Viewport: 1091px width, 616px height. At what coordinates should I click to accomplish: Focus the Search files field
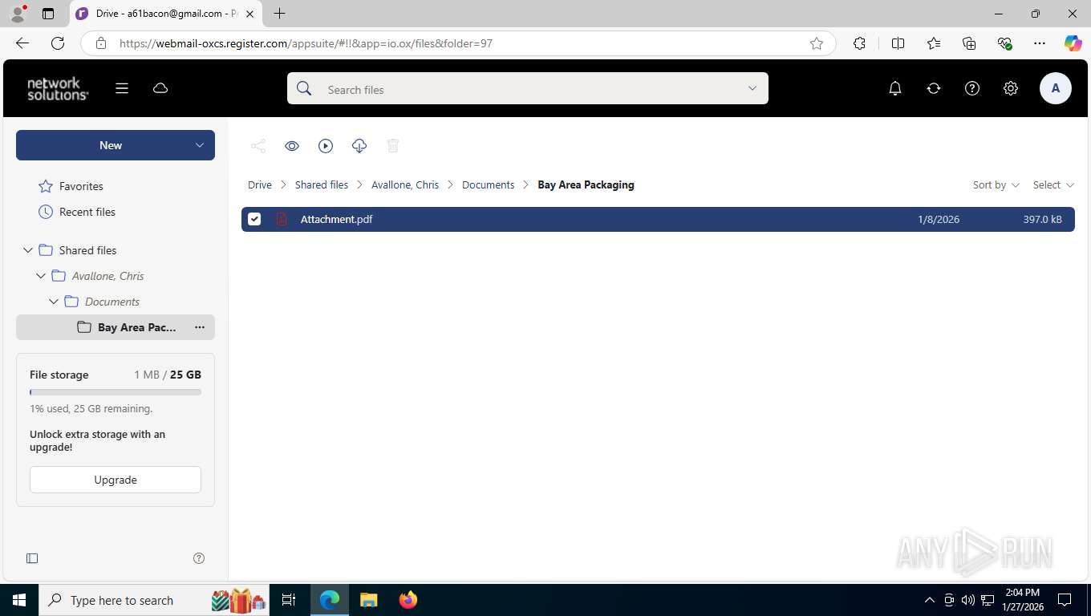click(529, 89)
